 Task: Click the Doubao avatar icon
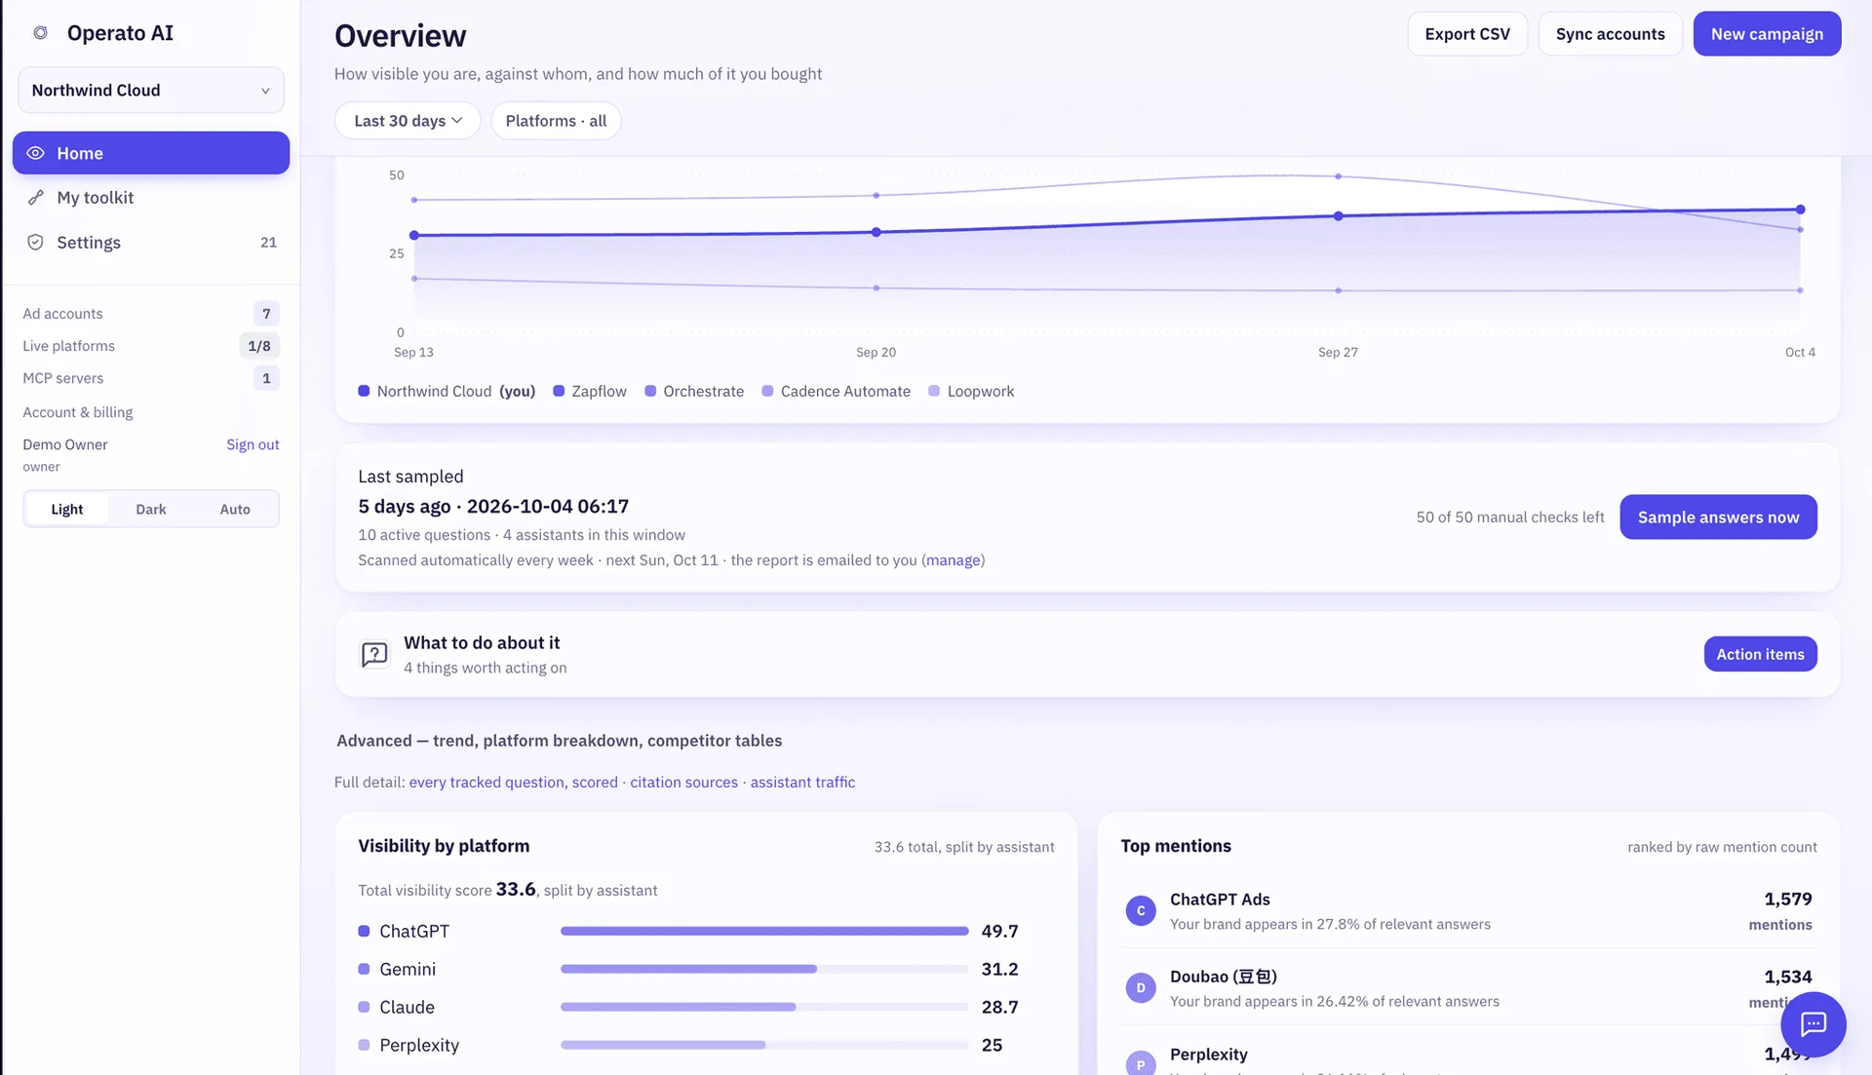1141,987
